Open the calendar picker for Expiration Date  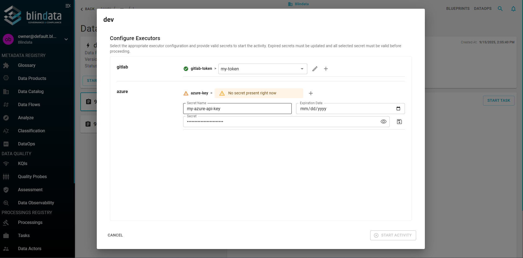click(x=398, y=109)
